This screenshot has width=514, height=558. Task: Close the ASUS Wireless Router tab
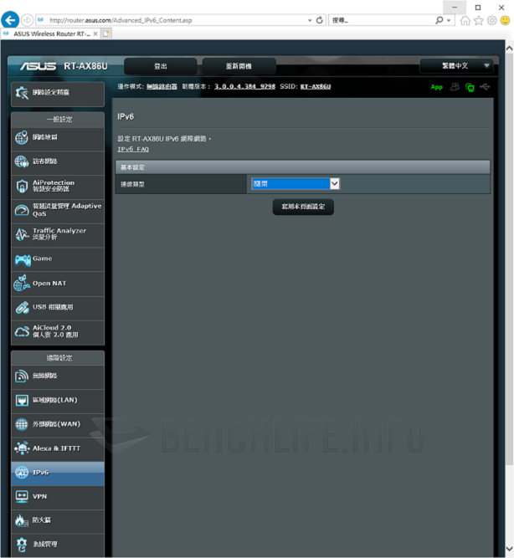pos(95,34)
